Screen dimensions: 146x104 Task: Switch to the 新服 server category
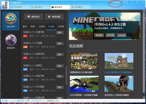[33, 27]
